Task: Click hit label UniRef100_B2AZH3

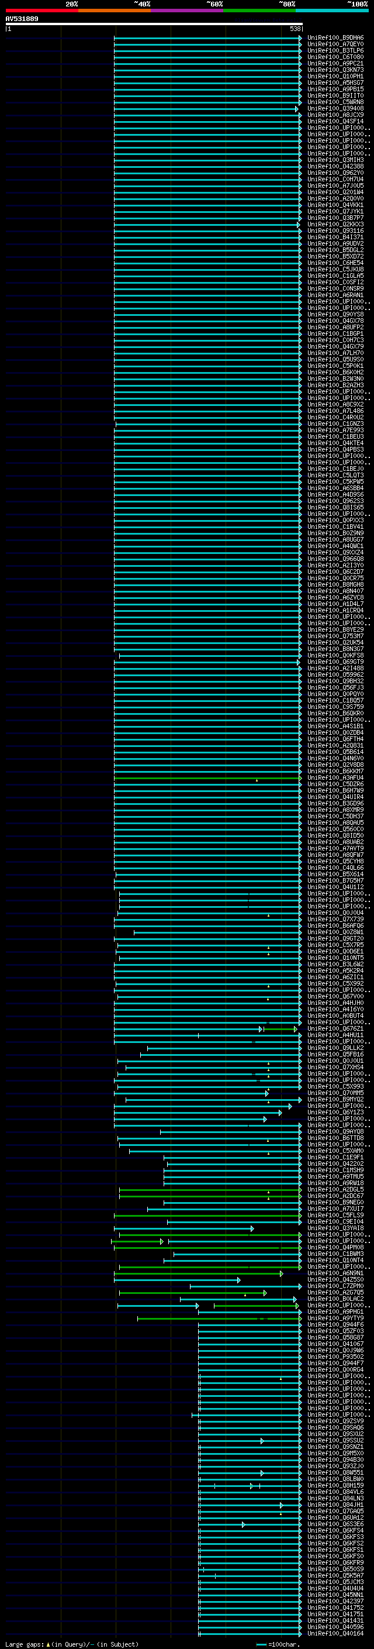Action: click(335, 385)
